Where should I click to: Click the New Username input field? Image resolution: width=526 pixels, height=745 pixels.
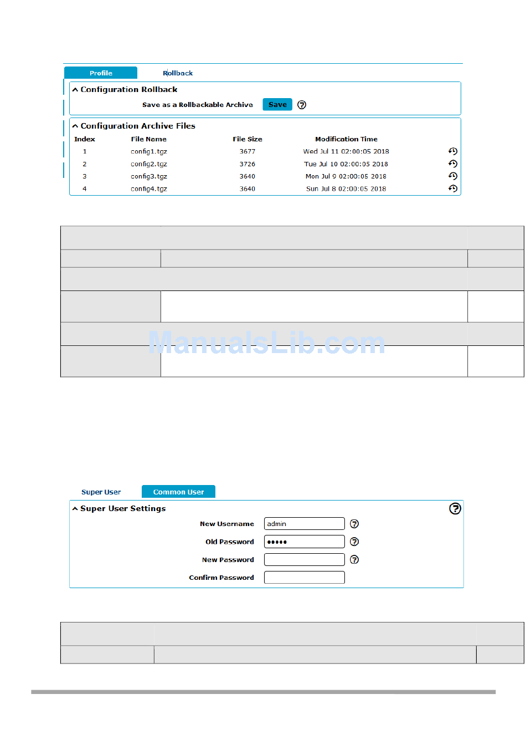coord(304,524)
